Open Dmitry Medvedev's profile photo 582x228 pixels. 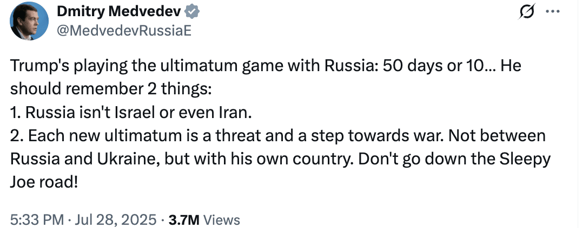[29, 22]
